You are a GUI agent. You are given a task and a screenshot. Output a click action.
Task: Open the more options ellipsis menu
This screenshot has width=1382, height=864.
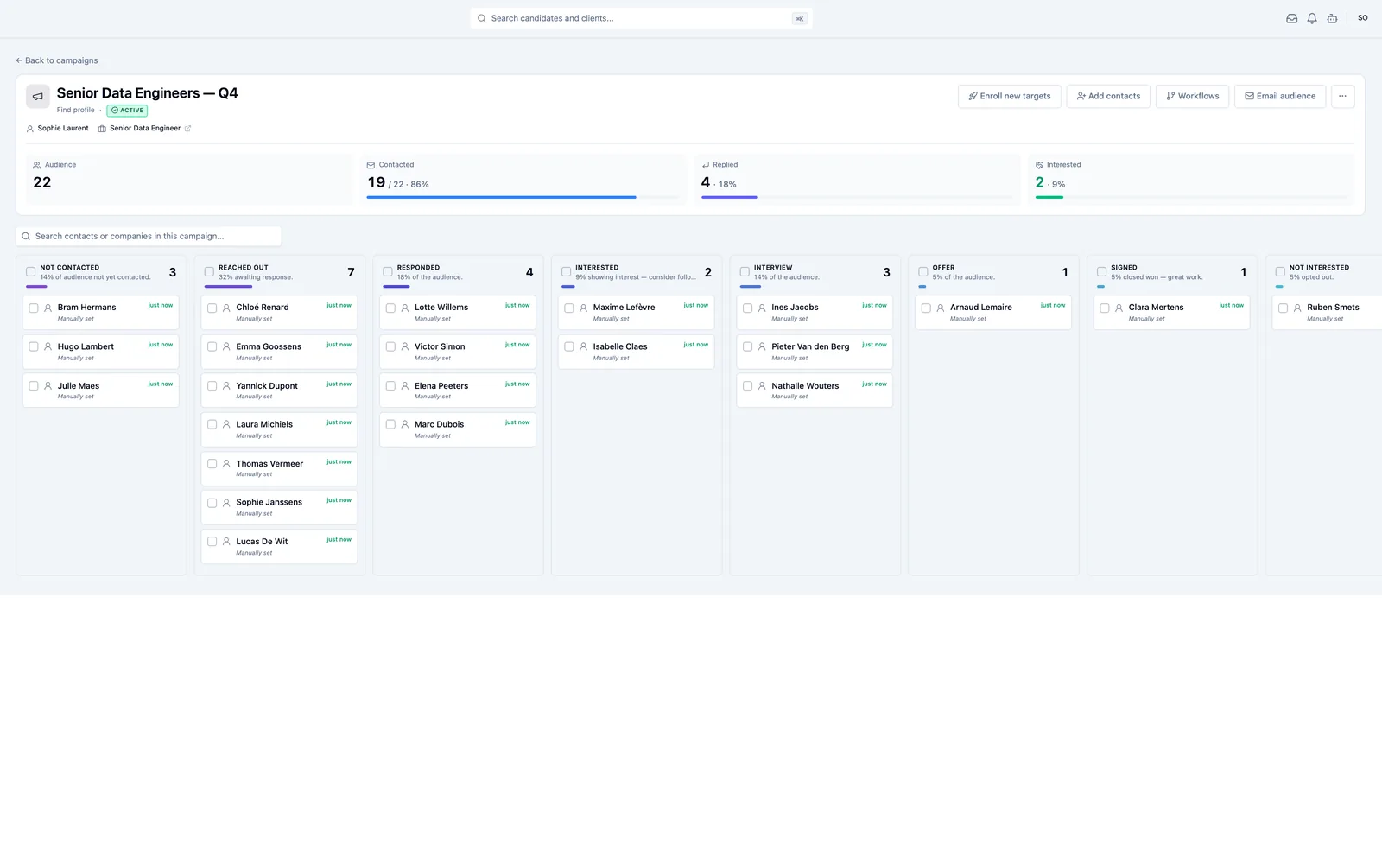(1342, 96)
